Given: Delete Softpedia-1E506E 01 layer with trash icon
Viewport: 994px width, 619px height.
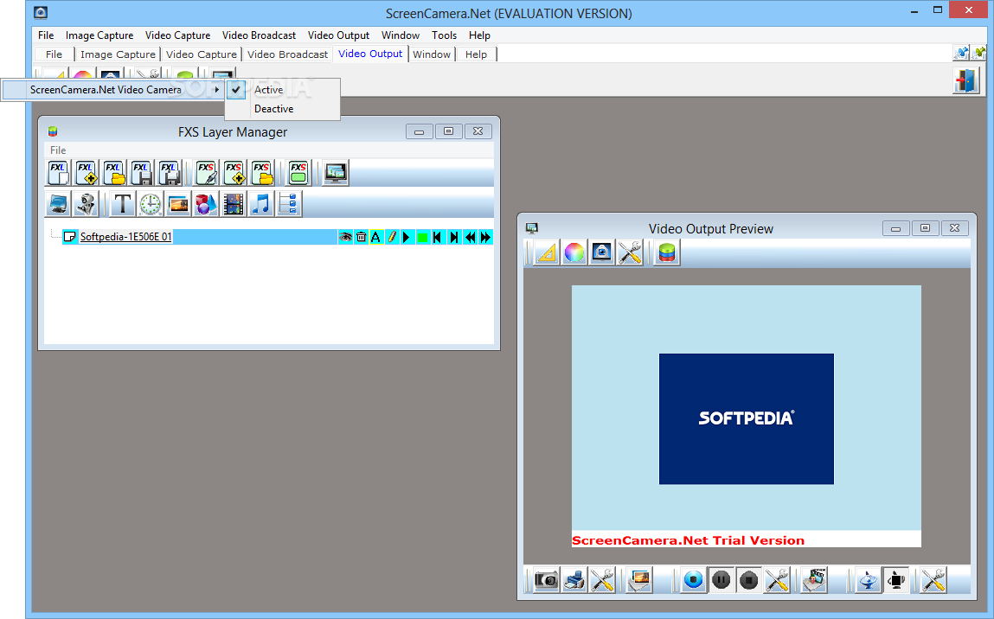Looking at the screenshot, I should (x=361, y=237).
